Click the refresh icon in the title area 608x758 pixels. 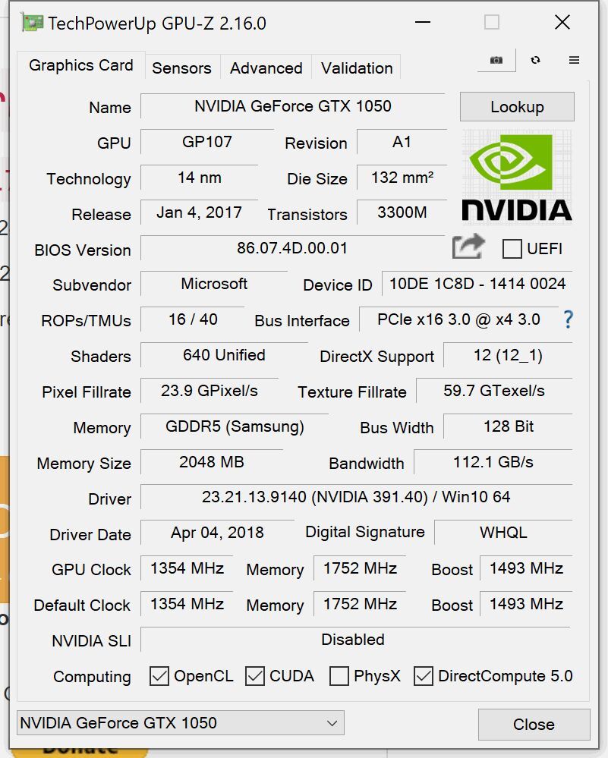tap(536, 60)
